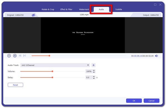Increase Delay with up stepper arrow
This screenshot has width=166, height=108.
[x=94, y=76]
